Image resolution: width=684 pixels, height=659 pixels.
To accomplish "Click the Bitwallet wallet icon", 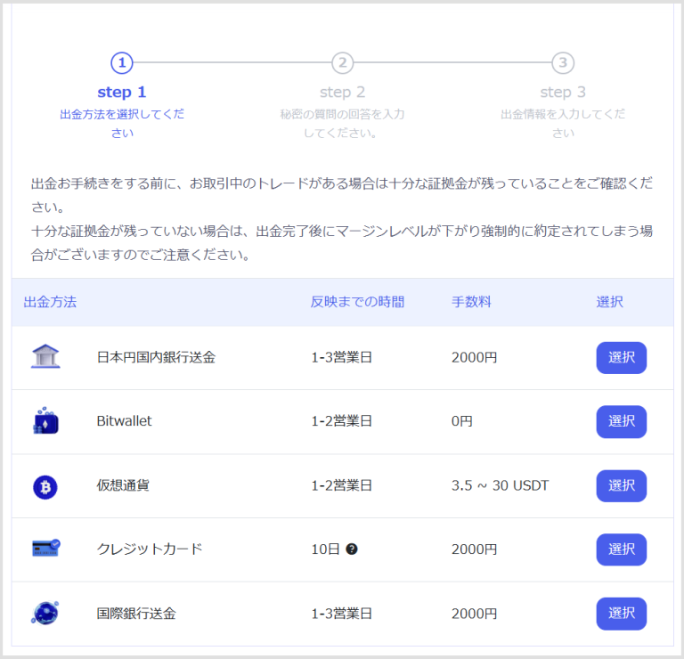I will point(45,421).
